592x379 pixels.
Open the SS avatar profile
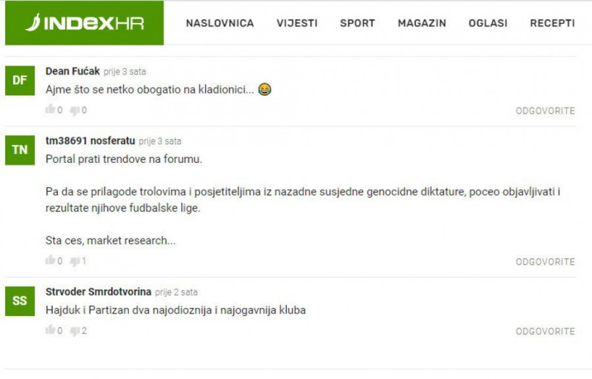tap(20, 301)
